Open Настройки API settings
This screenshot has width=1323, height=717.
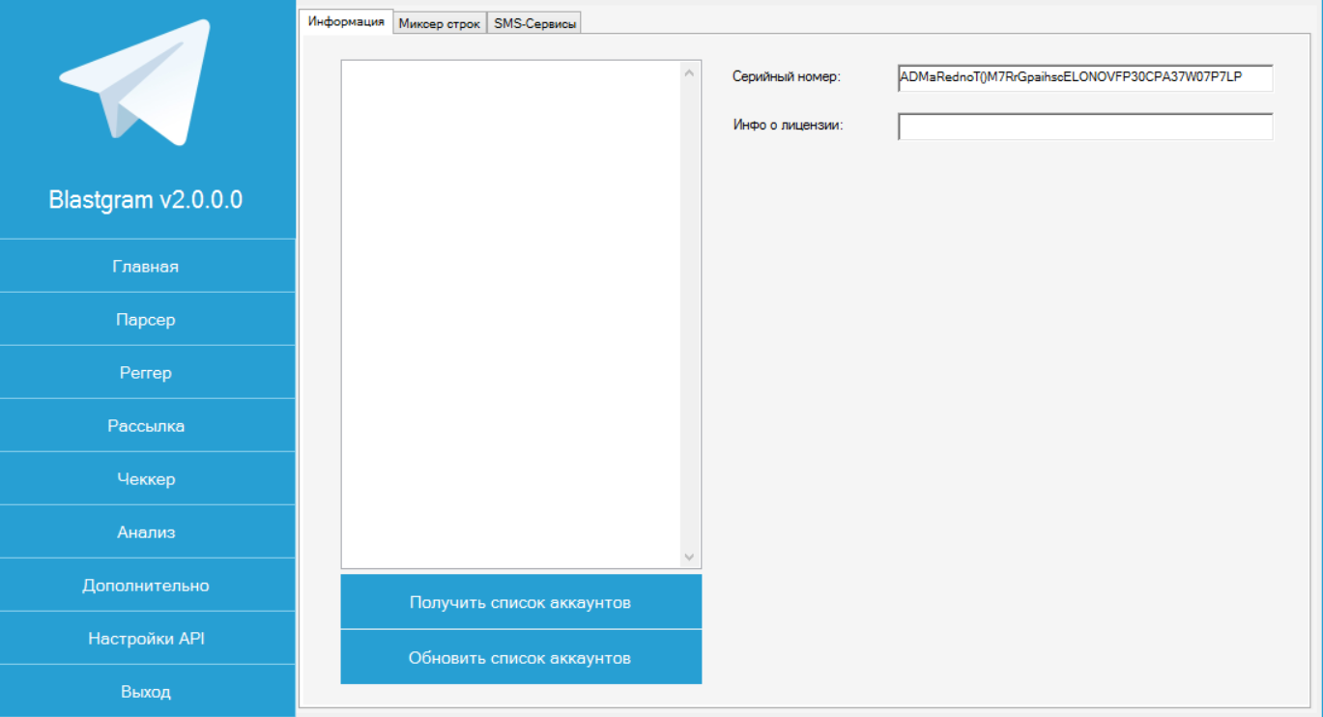pos(146,639)
